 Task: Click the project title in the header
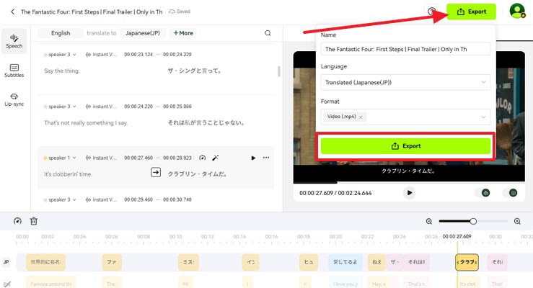click(x=92, y=12)
